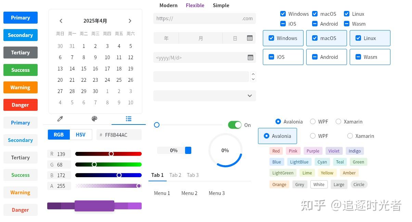
Task: Select the WPF radio button
Action: tap(313, 121)
